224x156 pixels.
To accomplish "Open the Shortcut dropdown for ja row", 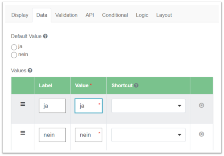I will (149, 106).
